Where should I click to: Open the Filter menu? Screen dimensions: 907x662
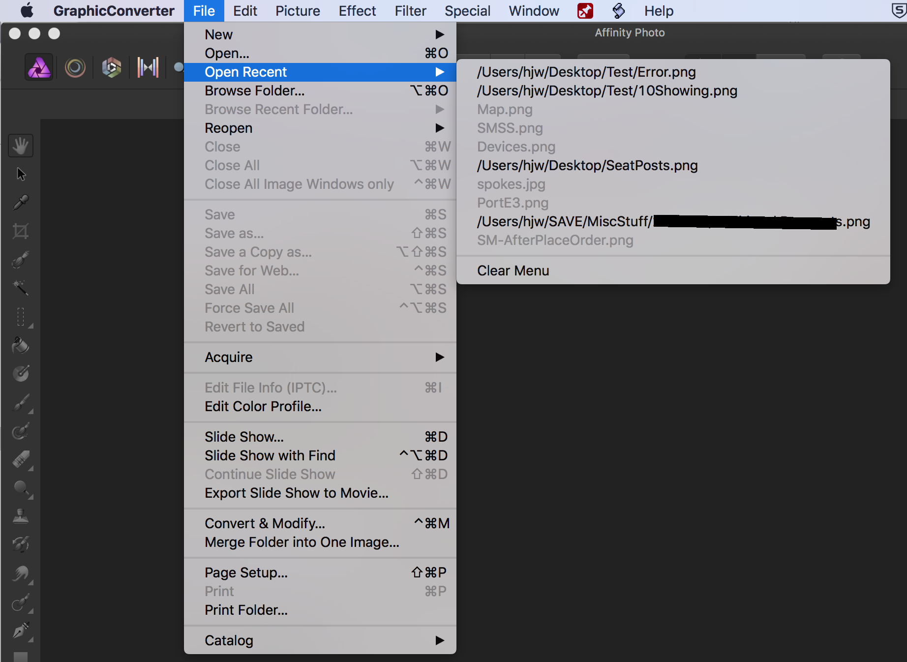pos(410,10)
